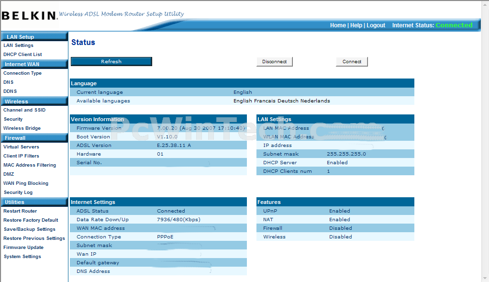
Task: Open Client IP Filters page
Action: [x=21, y=156]
